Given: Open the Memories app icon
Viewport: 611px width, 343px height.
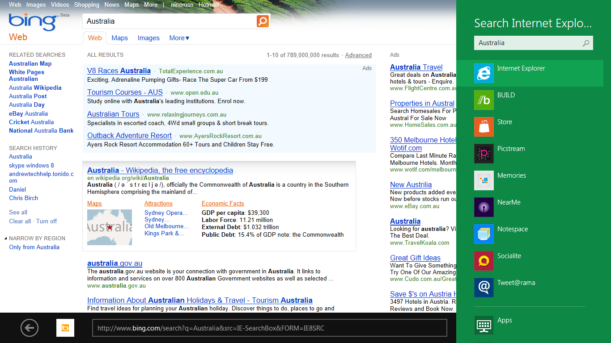Looking at the screenshot, I should tap(484, 180).
